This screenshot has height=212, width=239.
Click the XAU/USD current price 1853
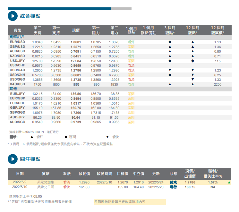click(76, 84)
